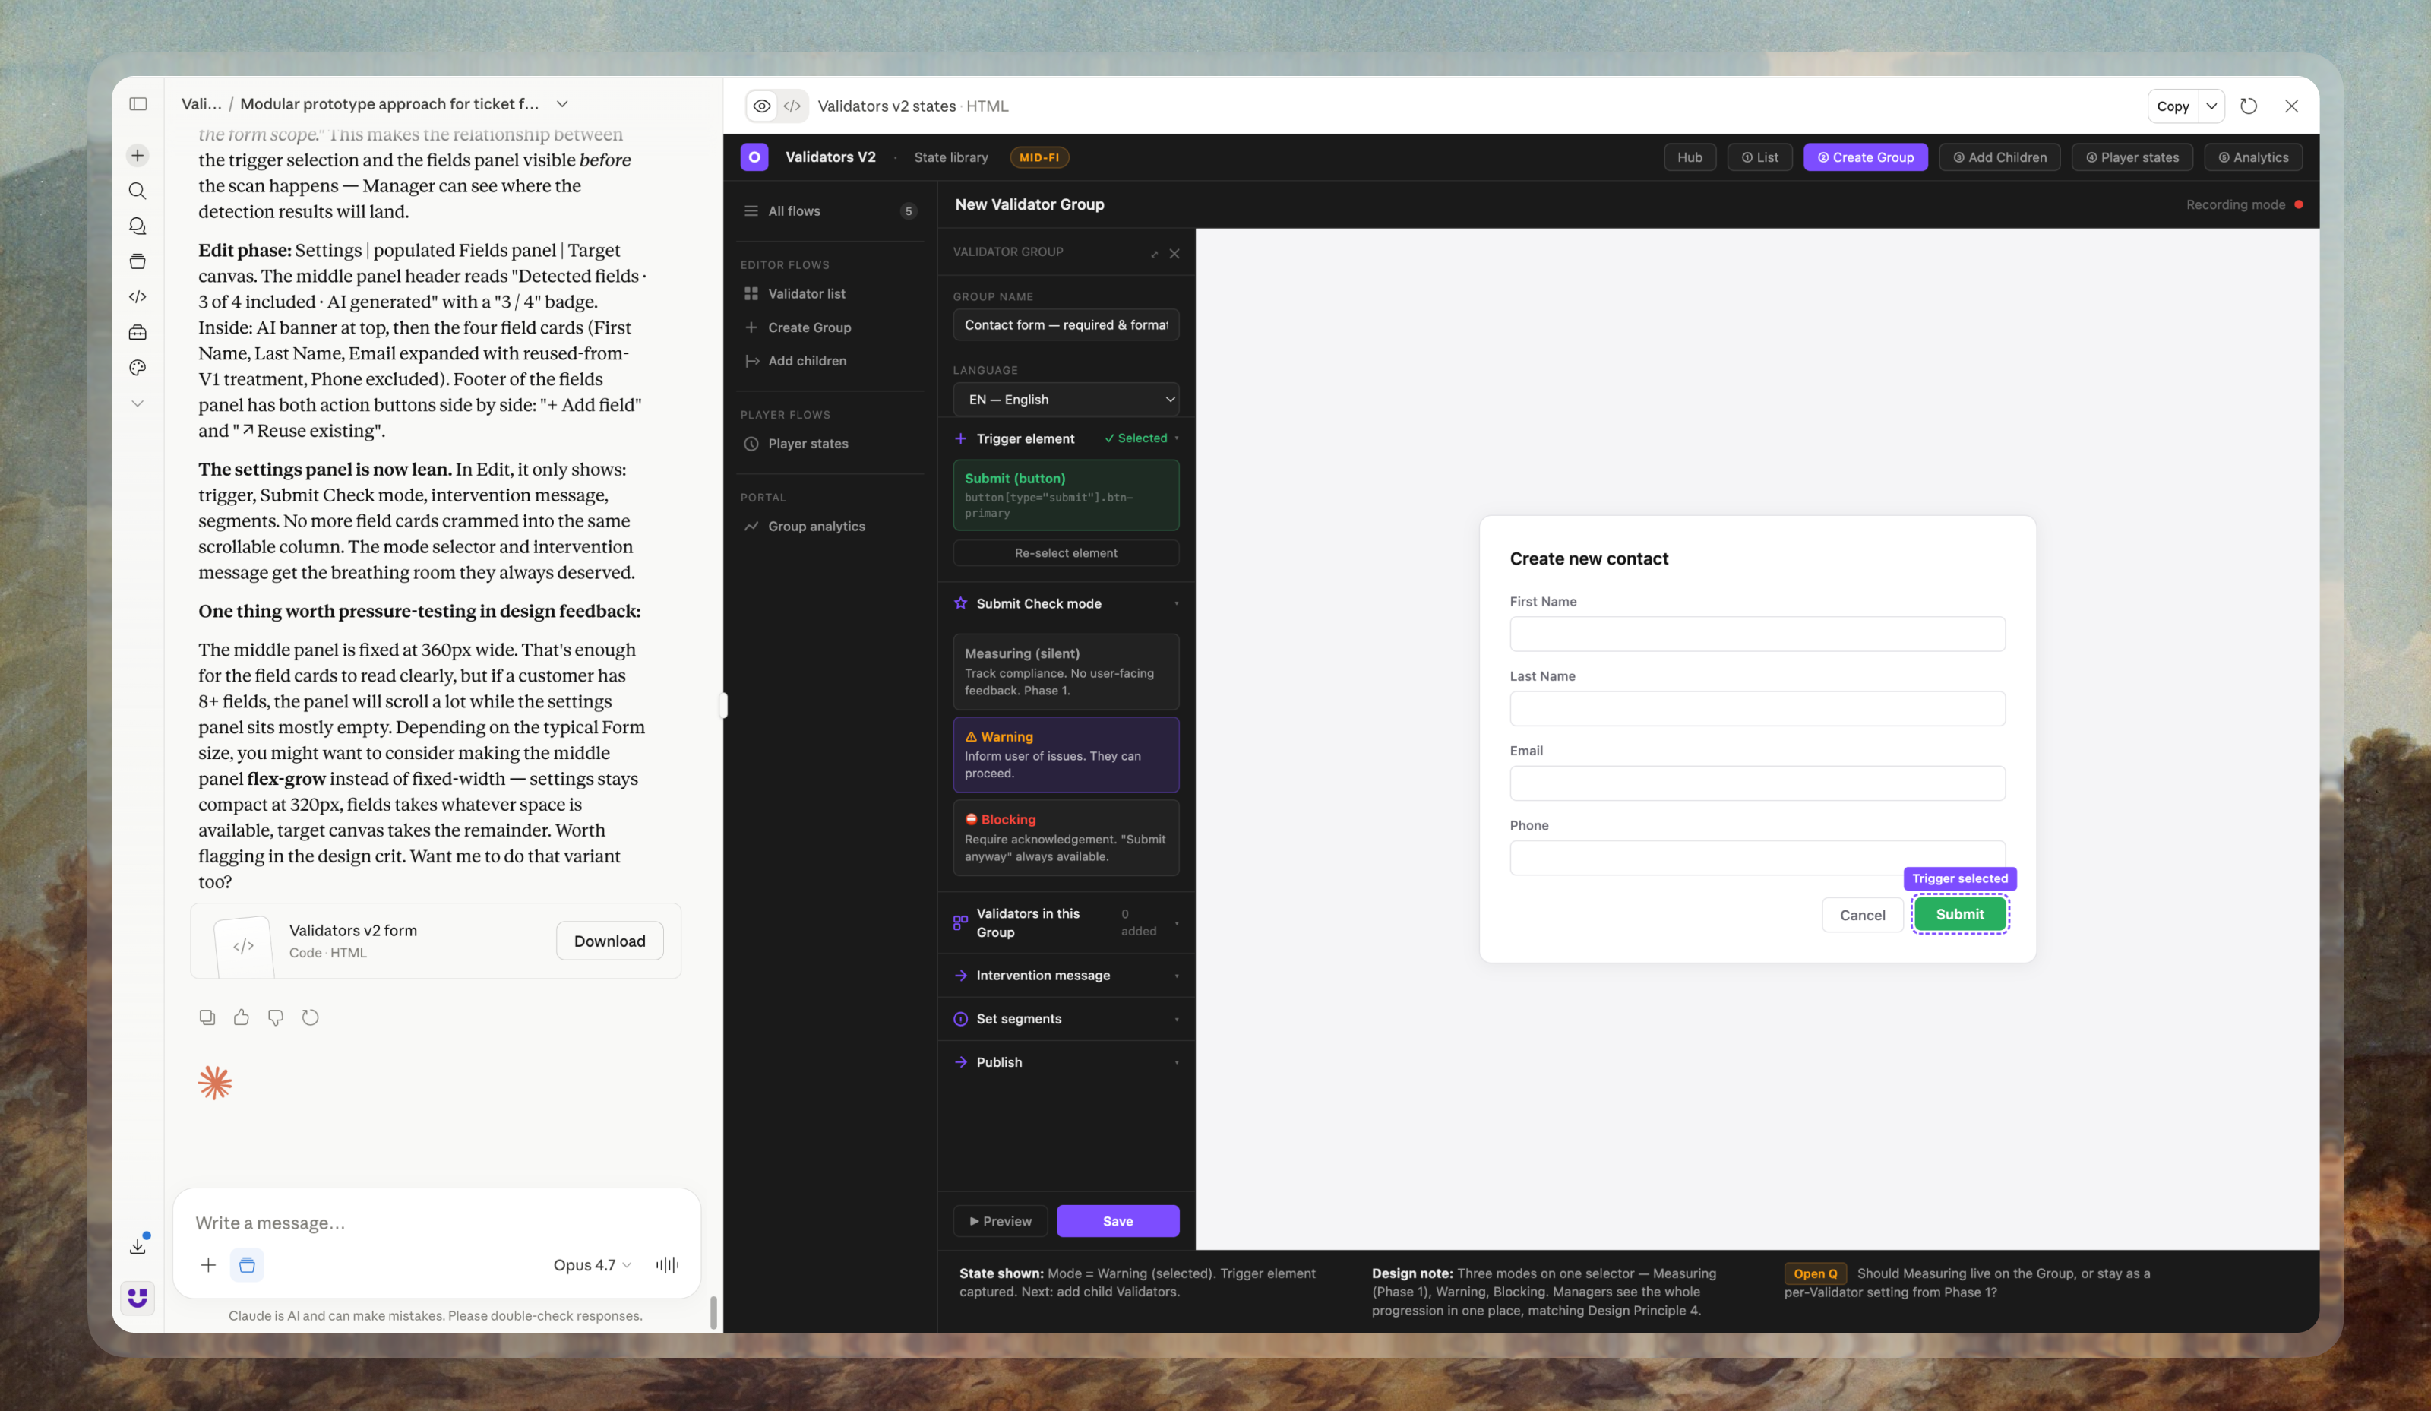Select the Blocking mode option
Viewport: 2431px width, 1411px height.
click(1066, 838)
